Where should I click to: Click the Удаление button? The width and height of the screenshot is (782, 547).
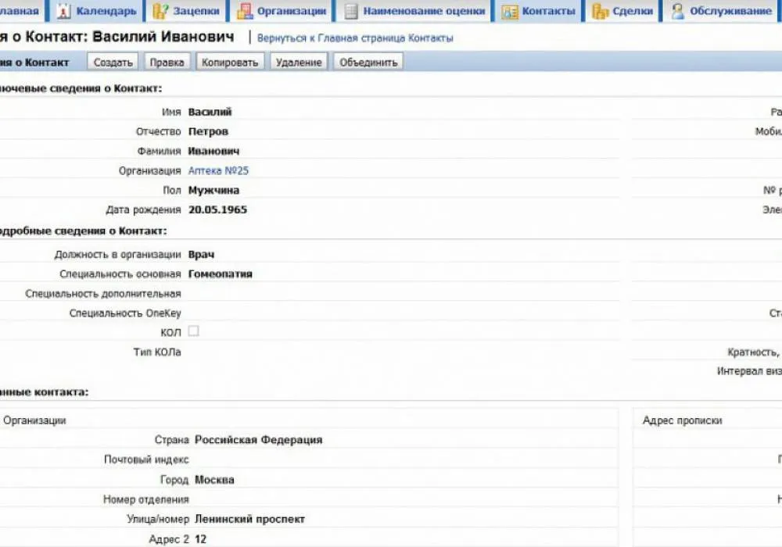(x=299, y=63)
